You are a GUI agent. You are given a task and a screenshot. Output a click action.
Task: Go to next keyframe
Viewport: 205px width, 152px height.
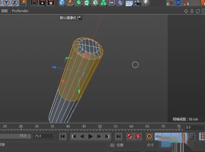tap(107, 136)
